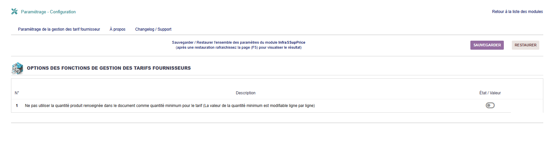The height and width of the screenshot is (148, 553).
Task: Click the 'après une restauration rafraîchissez la page' note
Action: point(239,47)
